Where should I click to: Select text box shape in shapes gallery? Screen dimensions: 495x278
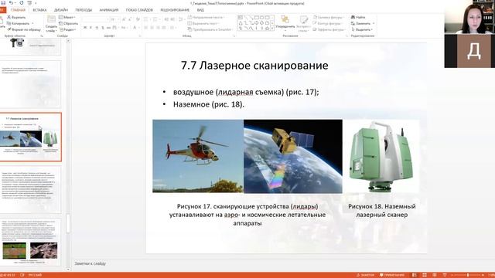tap(241, 17)
